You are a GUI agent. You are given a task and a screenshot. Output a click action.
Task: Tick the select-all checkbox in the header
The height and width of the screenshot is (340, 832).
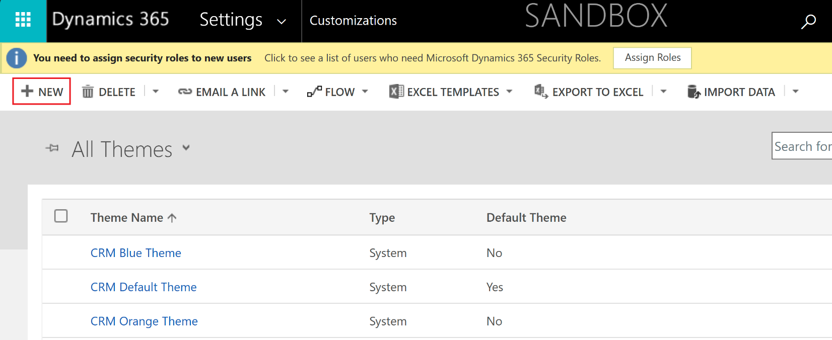61,216
